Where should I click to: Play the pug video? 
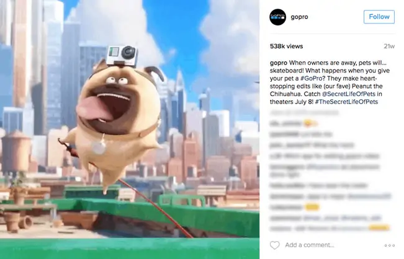[130, 129]
